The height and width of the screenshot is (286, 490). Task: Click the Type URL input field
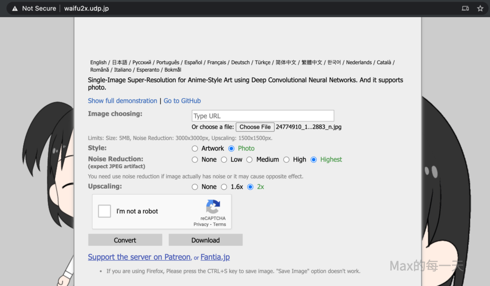(x=263, y=116)
